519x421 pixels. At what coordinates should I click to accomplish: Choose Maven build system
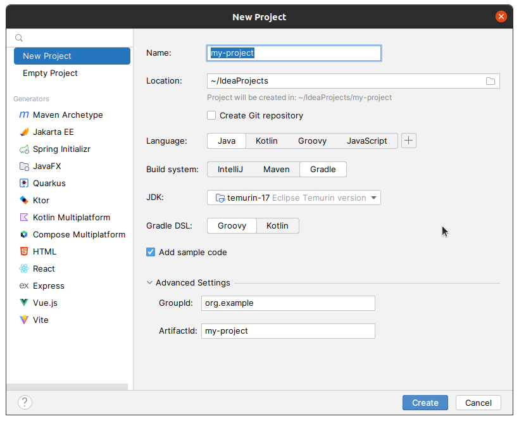(277, 170)
